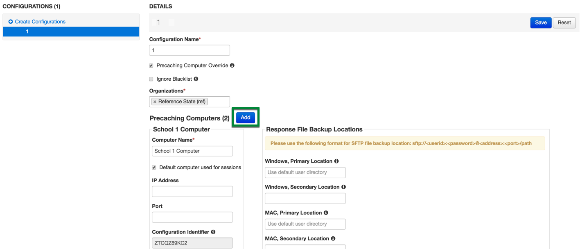The image size is (580, 249).
Task: Uncheck Default computer used for sessions
Action: [154, 168]
